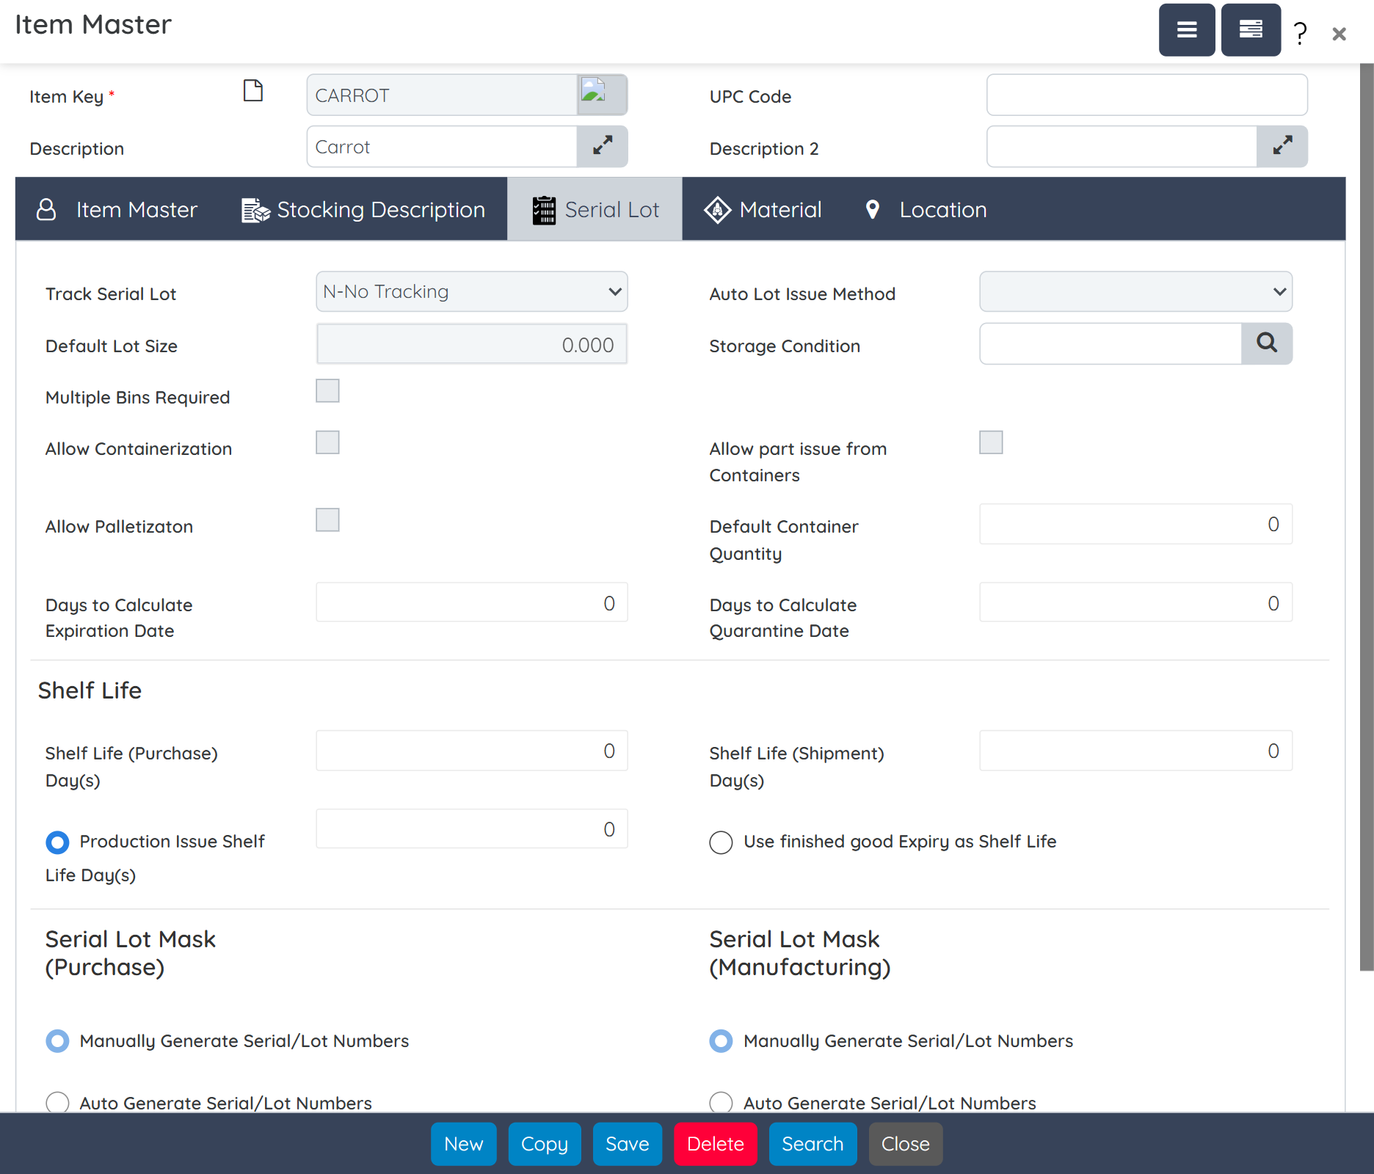Viewport: 1374px width, 1174px height.
Task: Open Auto Lot Issue Method dropdown
Action: click(x=1135, y=292)
